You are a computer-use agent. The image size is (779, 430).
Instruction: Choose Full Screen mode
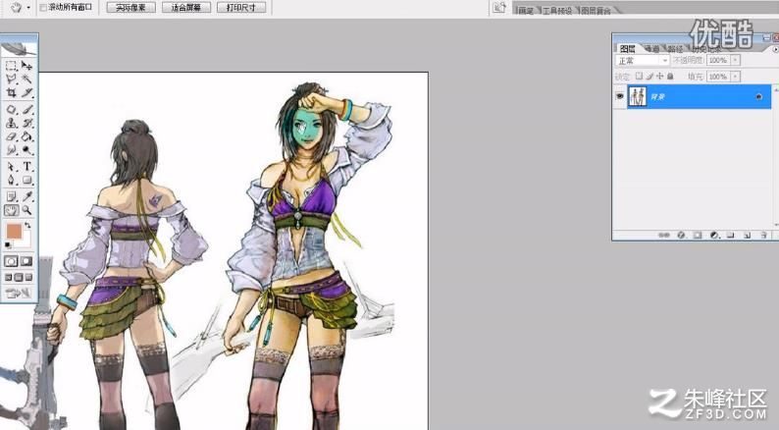28,278
